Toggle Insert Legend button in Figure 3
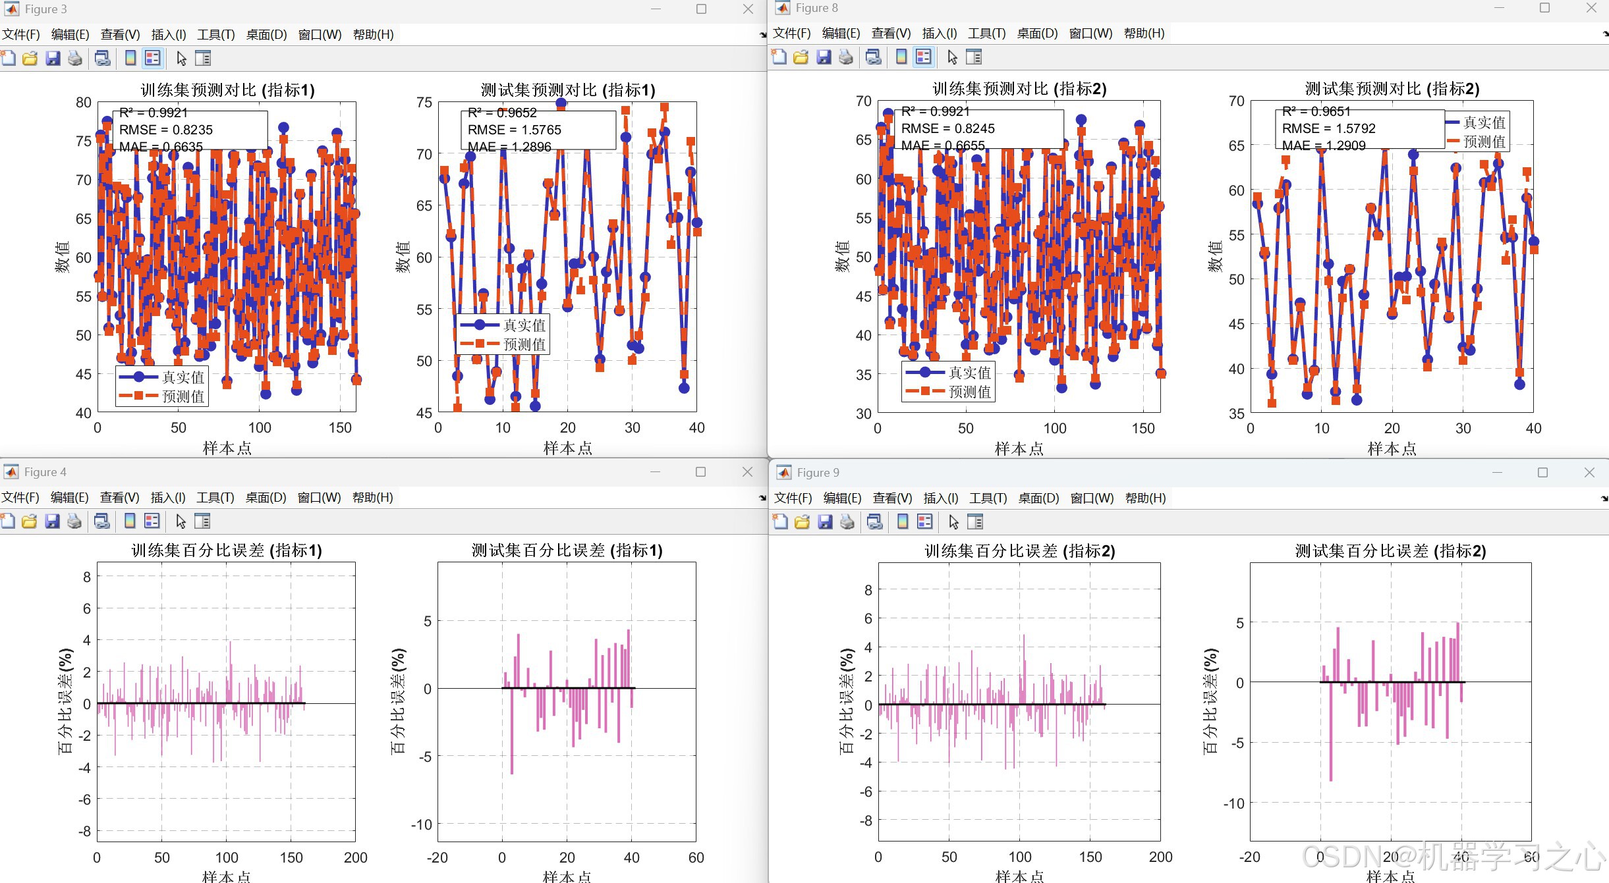The height and width of the screenshot is (883, 1609). (153, 59)
